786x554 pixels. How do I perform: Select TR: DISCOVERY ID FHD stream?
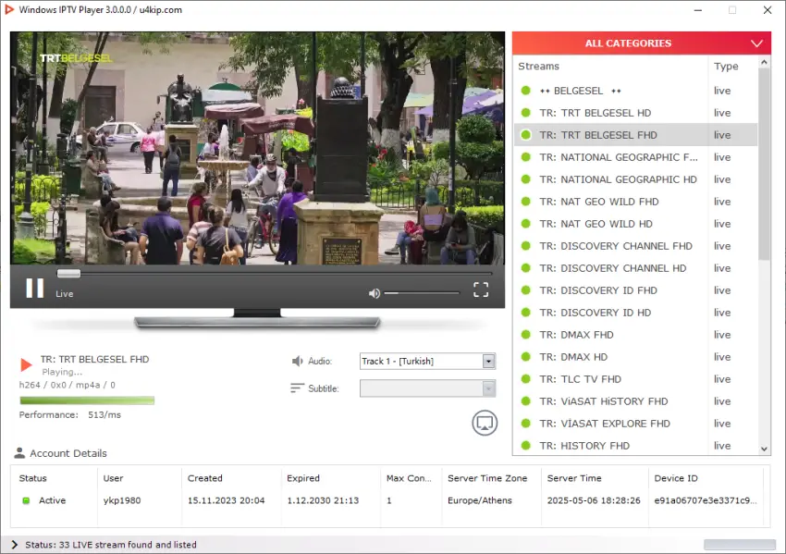tap(635, 289)
